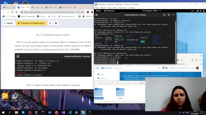Share page icon in address bar

[x=78, y=12]
